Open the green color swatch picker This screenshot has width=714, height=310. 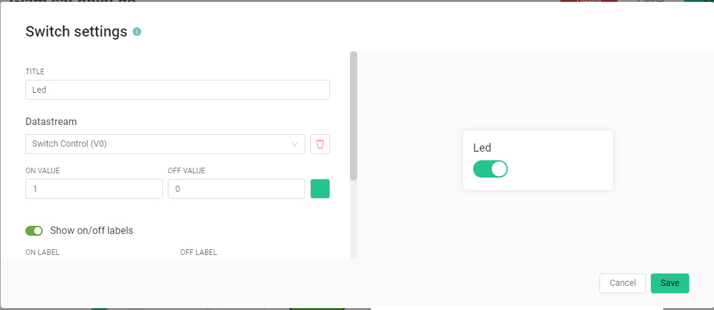(x=320, y=189)
